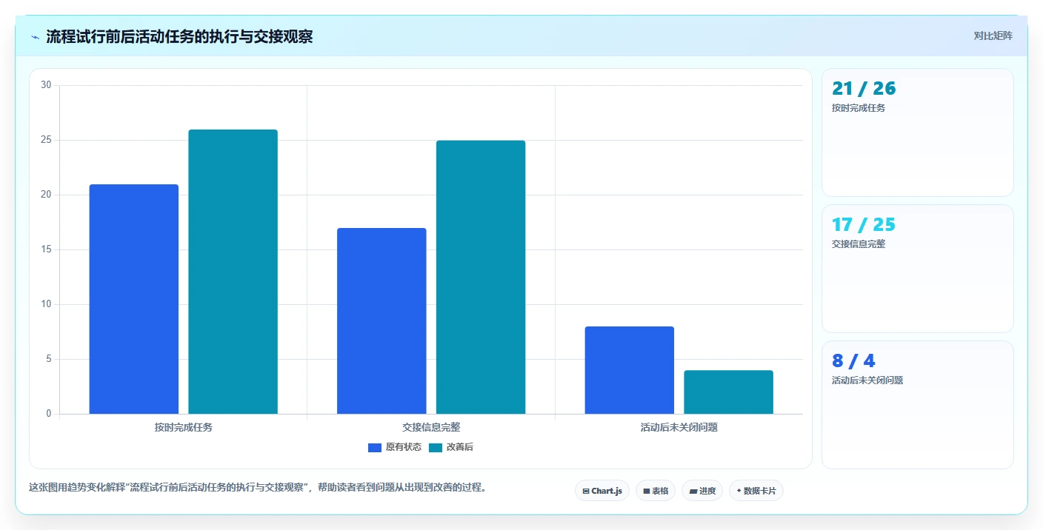Click the teal 改善后 legend color box
The width and height of the screenshot is (1043, 530).
436,447
